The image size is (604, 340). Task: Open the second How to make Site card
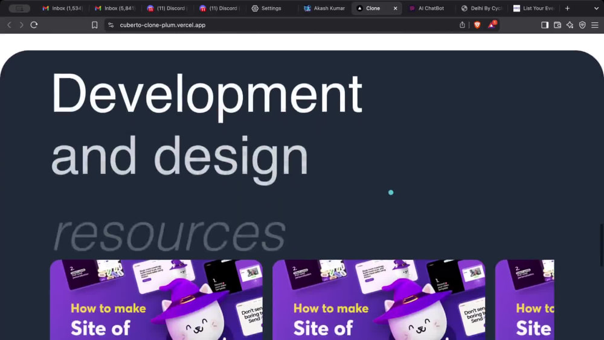(379, 300)
